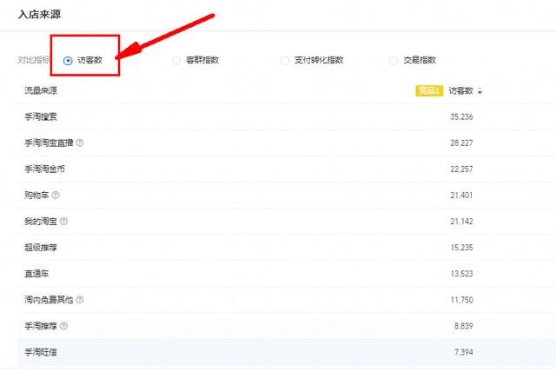Switch metric to 交易指数 radio
The image size is (556, 379).
(394, 61)
